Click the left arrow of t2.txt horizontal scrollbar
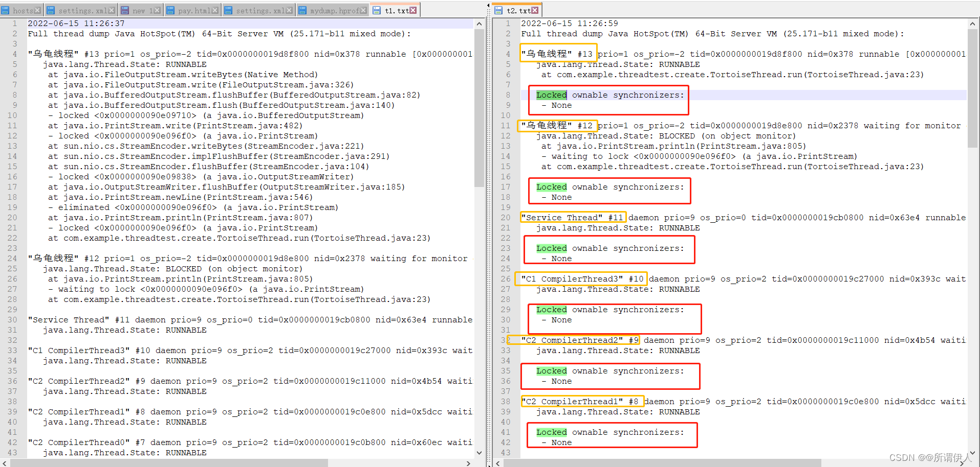 coord(498,463)
